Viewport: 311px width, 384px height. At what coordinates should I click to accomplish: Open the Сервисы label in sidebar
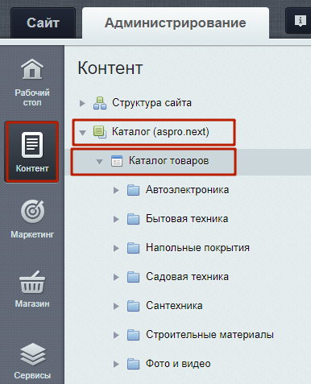(32, 375)
